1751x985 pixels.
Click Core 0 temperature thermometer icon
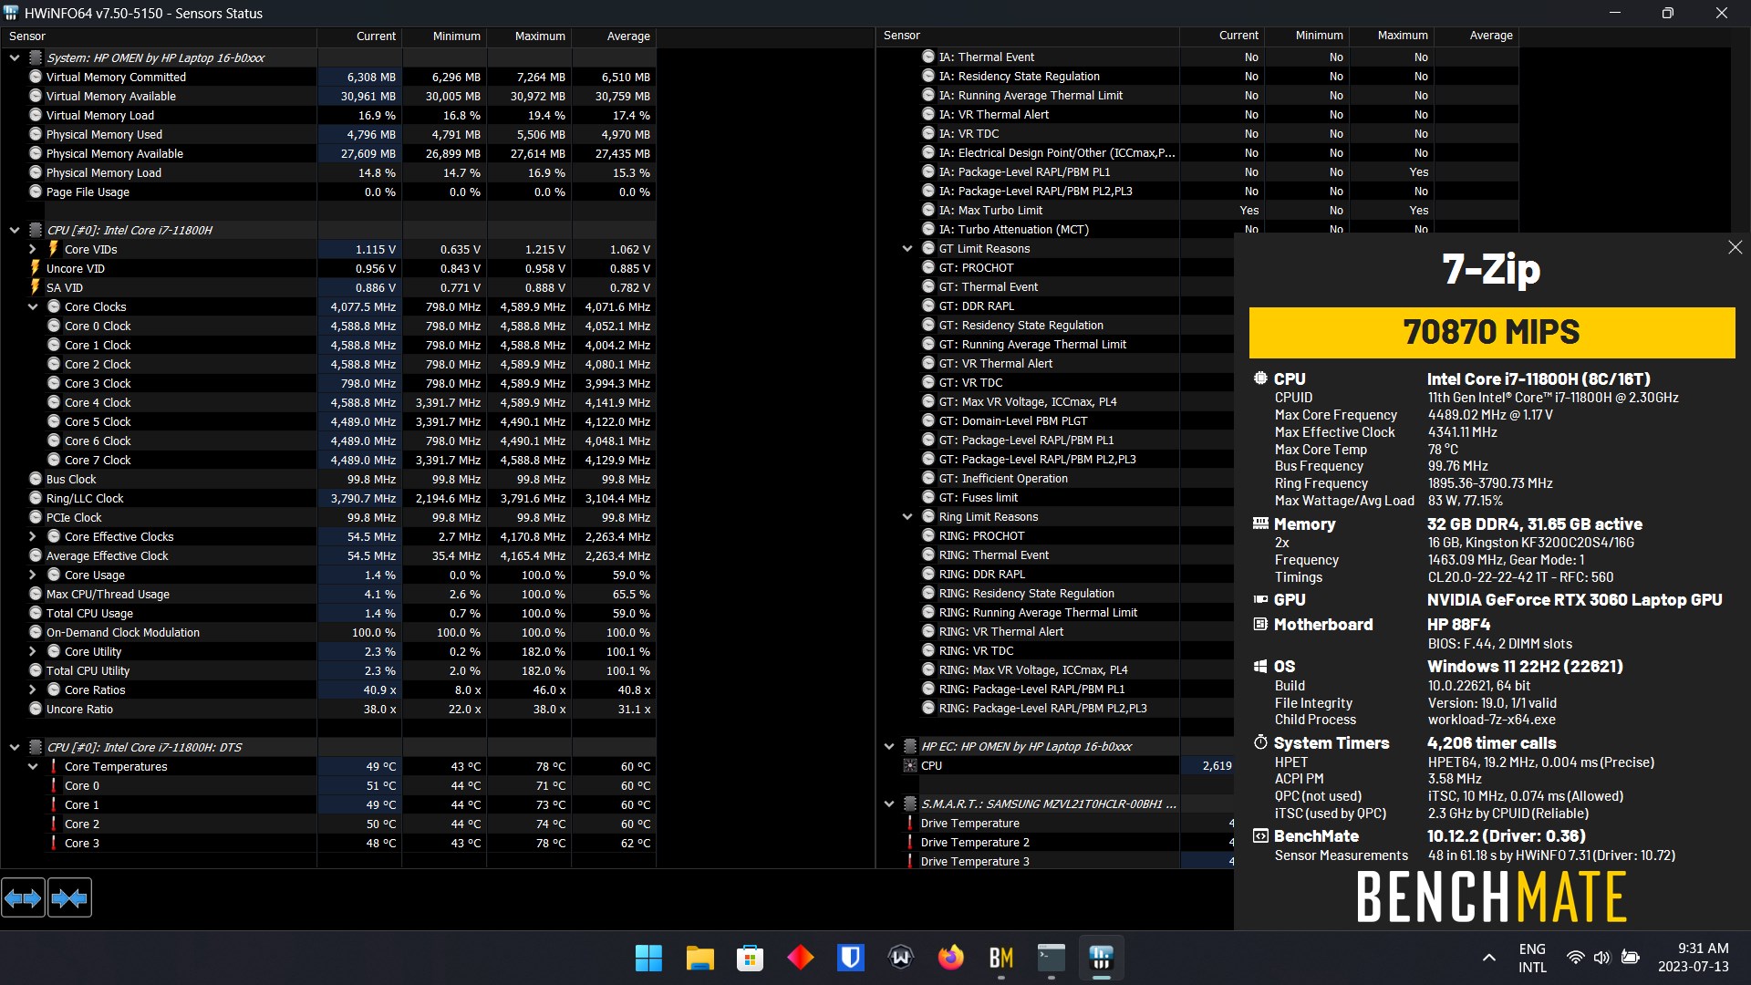(54, 785)
